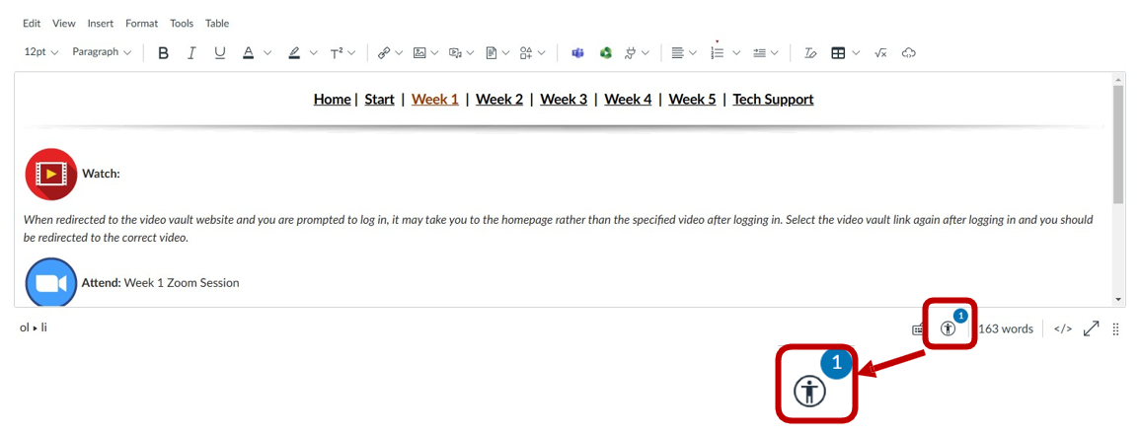Click the insert document icon
This screenshot has height=436, width=1140.
pos(492,53)
